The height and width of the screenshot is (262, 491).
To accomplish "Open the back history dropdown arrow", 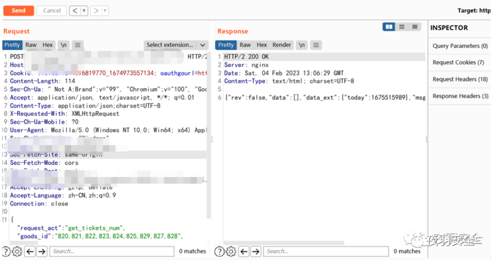I will pos(84,10).
